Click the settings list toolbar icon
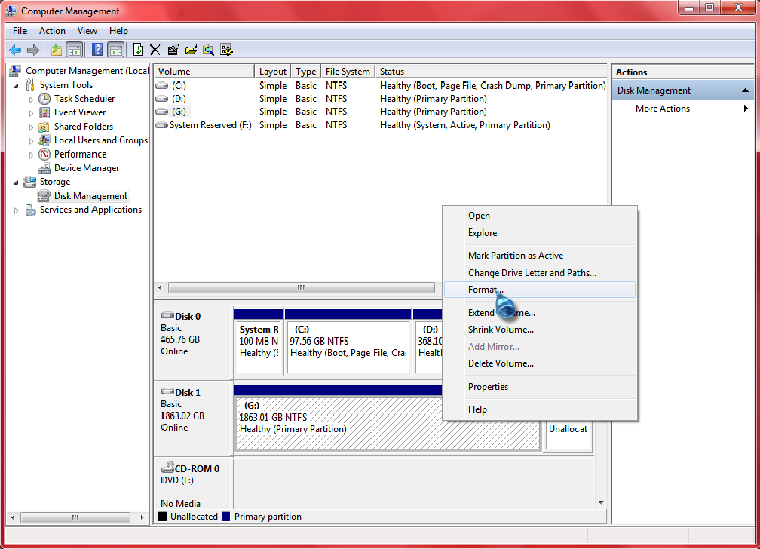 (226, 50)
